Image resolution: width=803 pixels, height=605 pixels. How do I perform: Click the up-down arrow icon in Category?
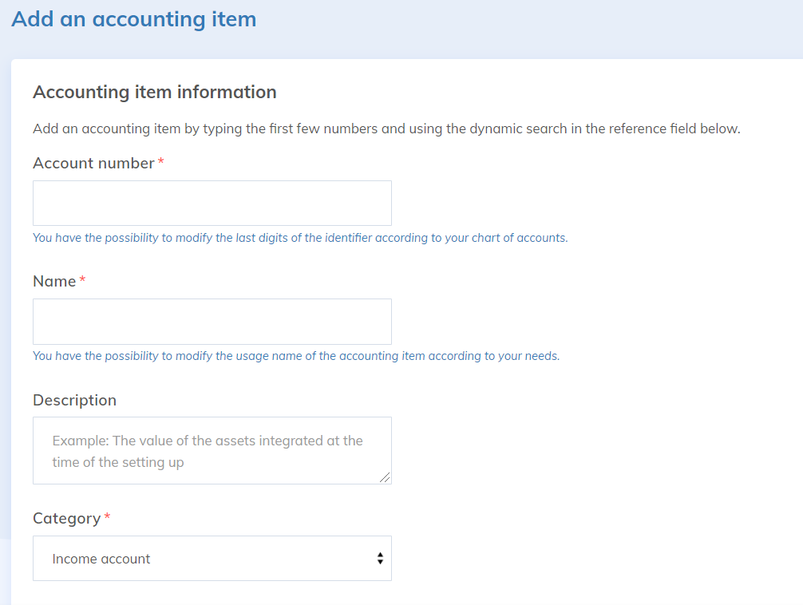380,559
